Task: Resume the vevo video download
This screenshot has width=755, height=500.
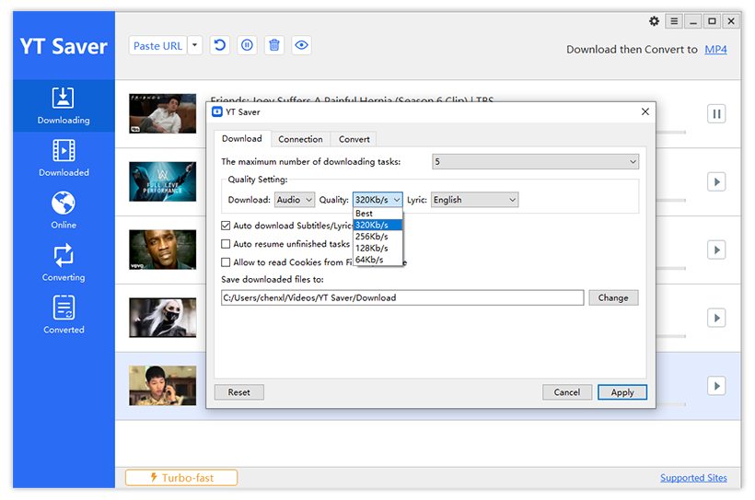Action: click(716, 250)
